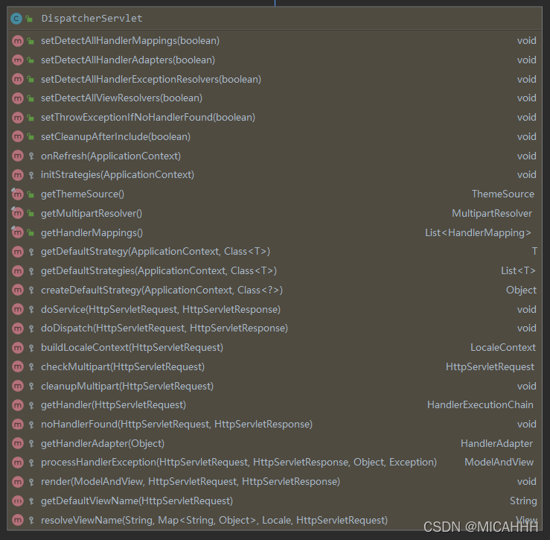Select getDefaultStrategy(ApplicationContext, Class<T>) method

click(x=156, y=252)
